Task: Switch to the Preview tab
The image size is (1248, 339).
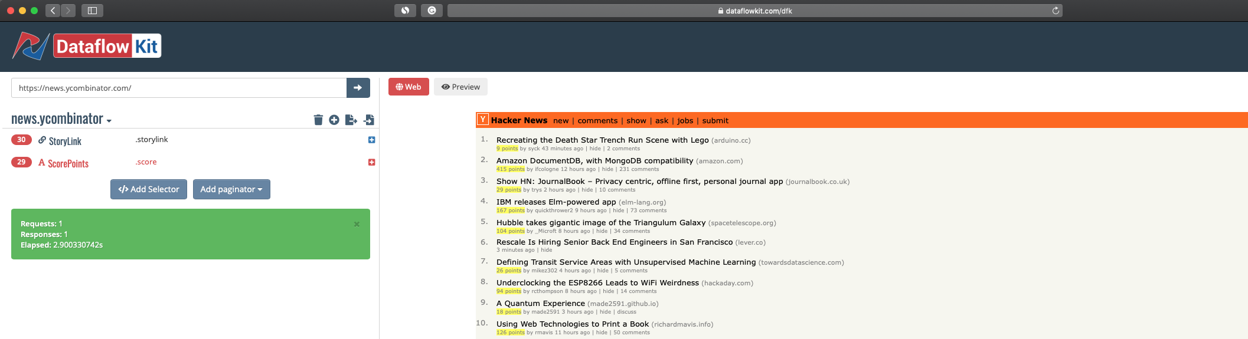Action: pos(460,87)
